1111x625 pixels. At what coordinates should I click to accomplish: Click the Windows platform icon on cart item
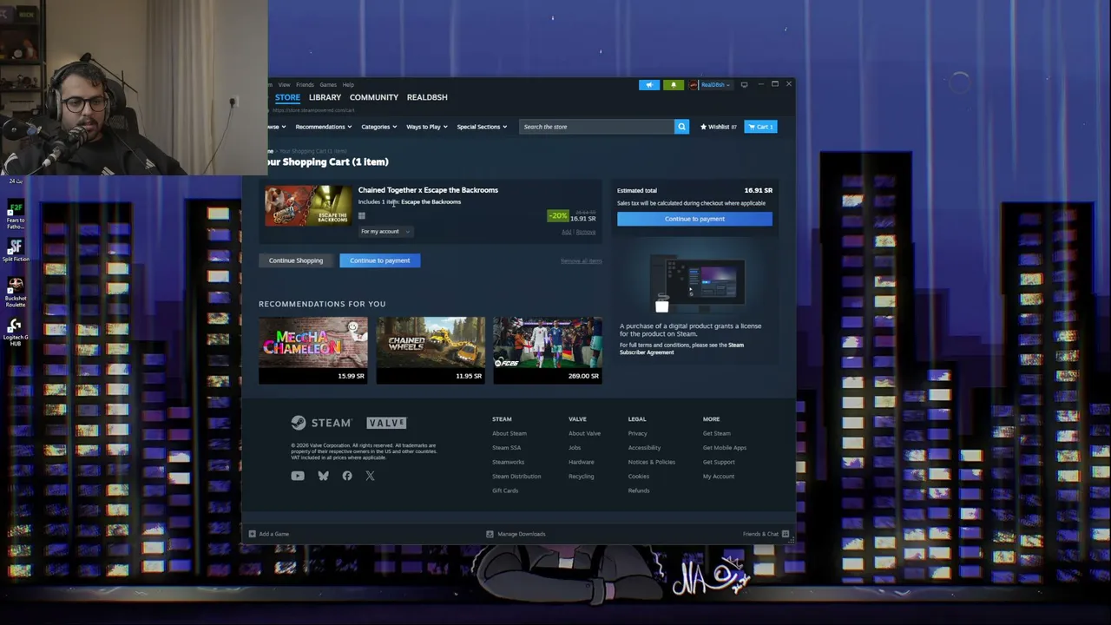(x=362, y=216)
